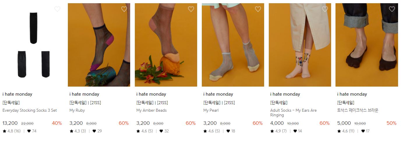Open the My Ruby product name link

click(x=77, y=111)
